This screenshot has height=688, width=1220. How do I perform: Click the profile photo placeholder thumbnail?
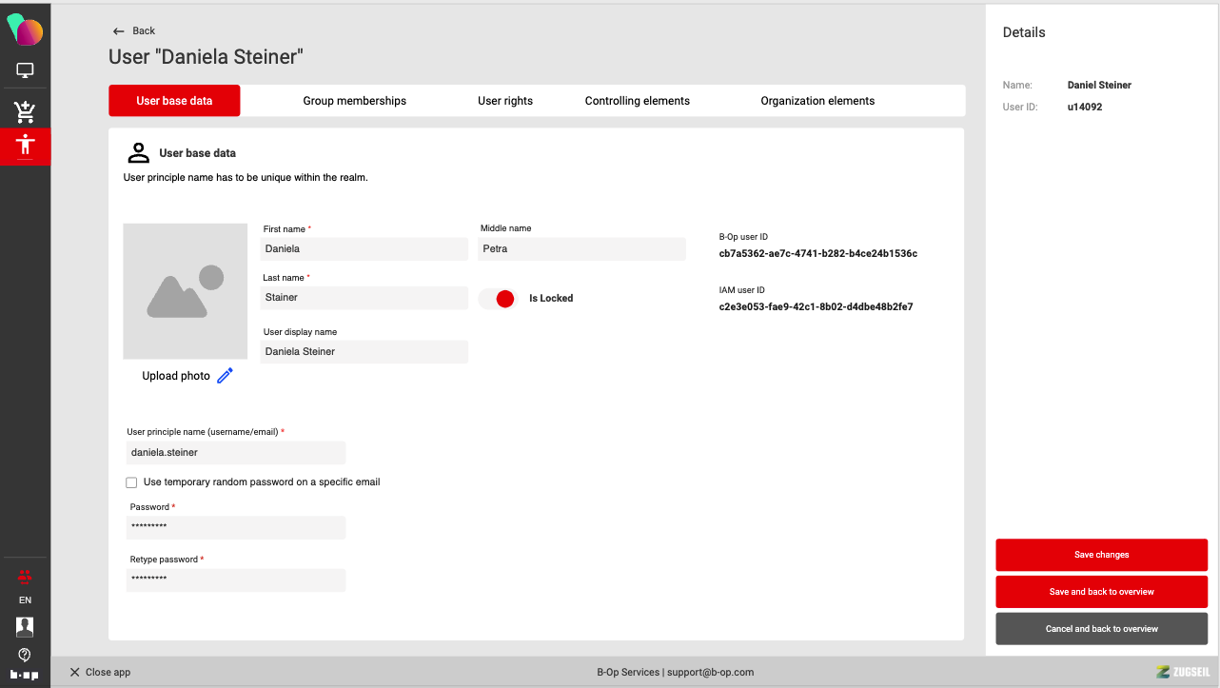point(186,291)
